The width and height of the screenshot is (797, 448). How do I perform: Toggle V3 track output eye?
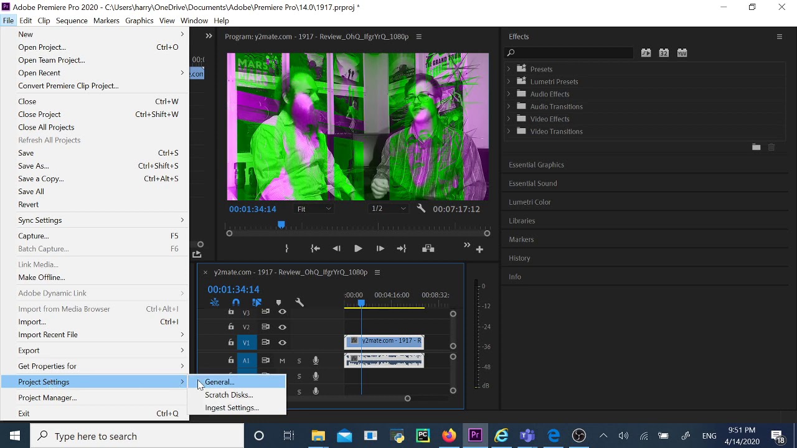point(282,312)
